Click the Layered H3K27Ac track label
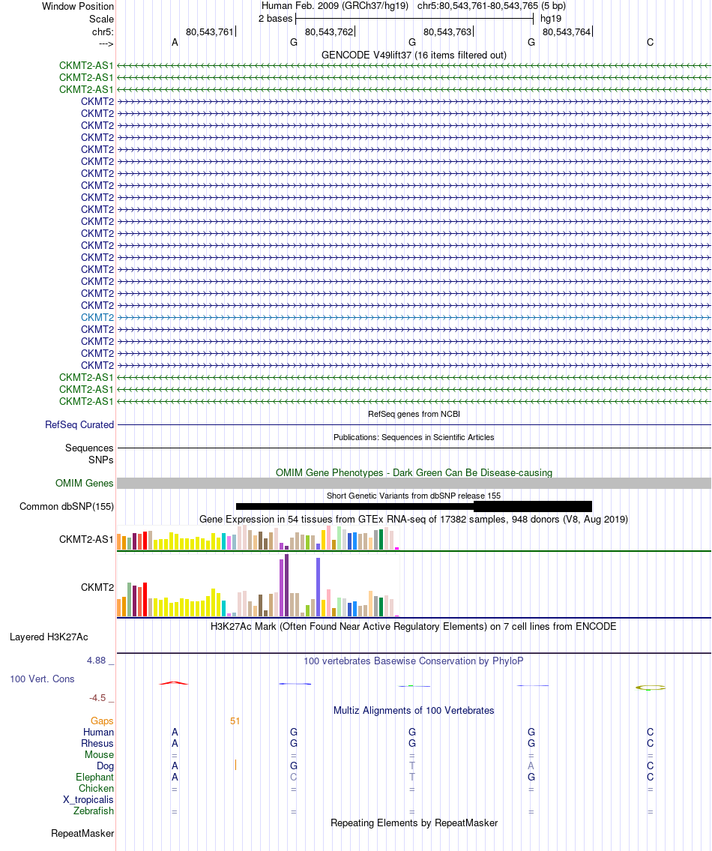 tap(49, 637)
